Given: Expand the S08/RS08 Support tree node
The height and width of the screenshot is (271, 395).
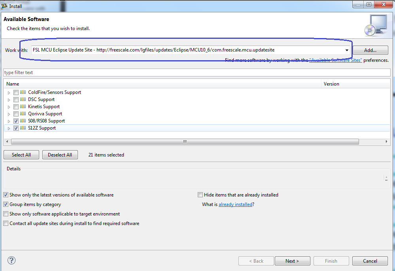Looking at the screenshot, I should (9, 121).
